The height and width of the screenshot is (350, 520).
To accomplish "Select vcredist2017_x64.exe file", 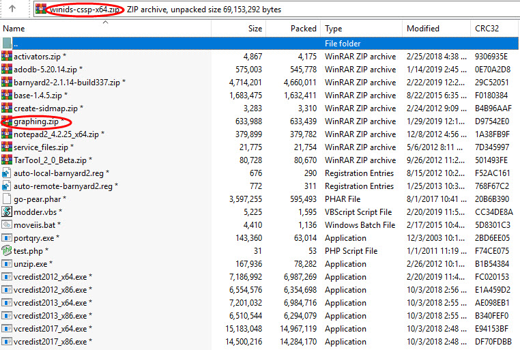I will (x=52, y=329).
